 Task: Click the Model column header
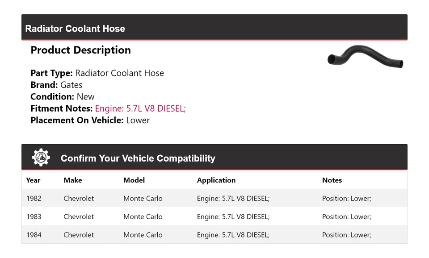pyautogui.click(x=134, y=180)
